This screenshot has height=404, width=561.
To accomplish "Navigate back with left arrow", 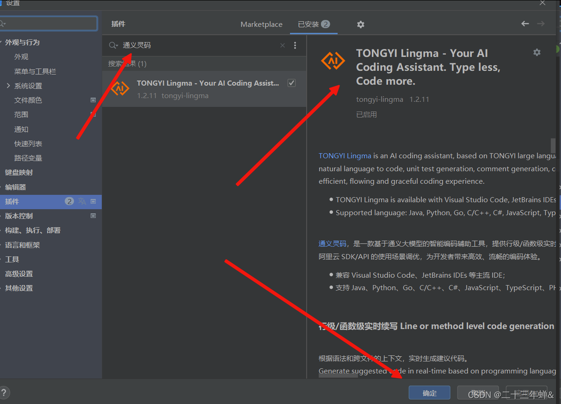I will click(525, 24).
